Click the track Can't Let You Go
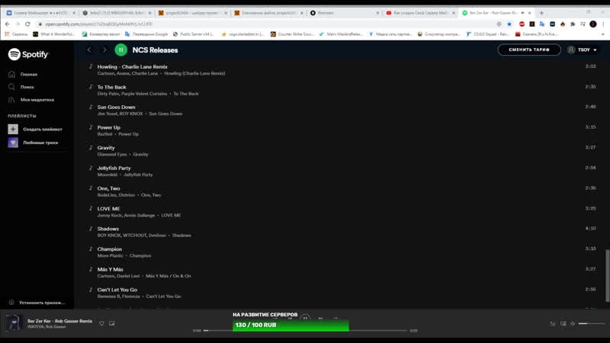The width and height of the screenshot is (610, 343). (117, 290)
